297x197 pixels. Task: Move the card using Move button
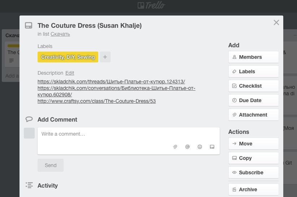(253, 144)
